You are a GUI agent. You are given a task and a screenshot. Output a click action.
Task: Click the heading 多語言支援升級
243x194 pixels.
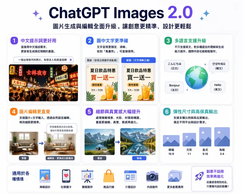coord(190,41)
